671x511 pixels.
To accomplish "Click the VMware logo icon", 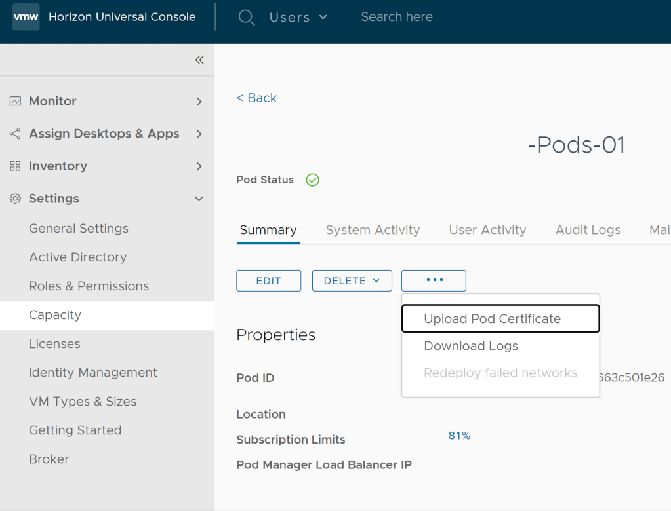I will 26,17.
